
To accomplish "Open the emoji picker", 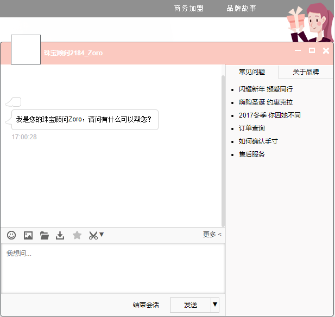I will click(x=11, y=235).
